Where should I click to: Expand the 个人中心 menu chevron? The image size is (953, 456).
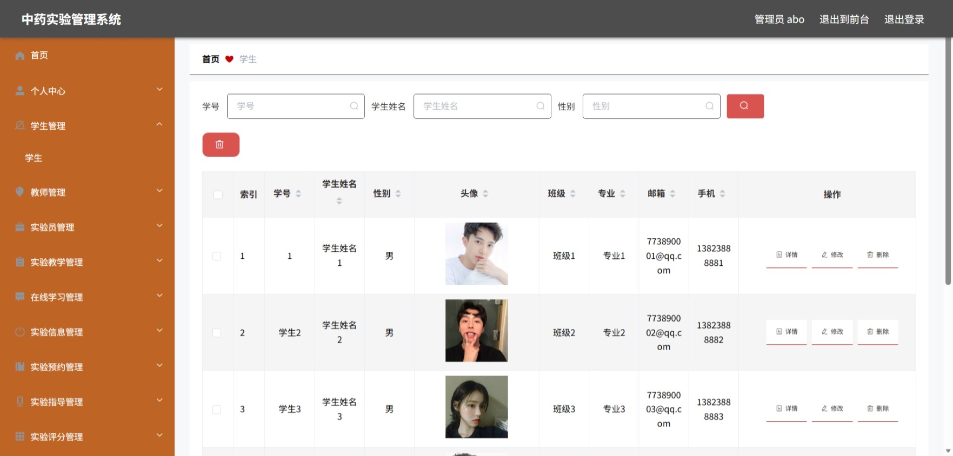point(159,89)
